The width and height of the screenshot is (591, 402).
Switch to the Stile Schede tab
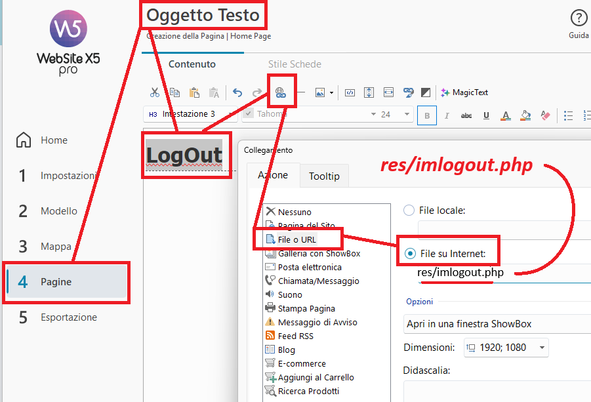(295, 64)
